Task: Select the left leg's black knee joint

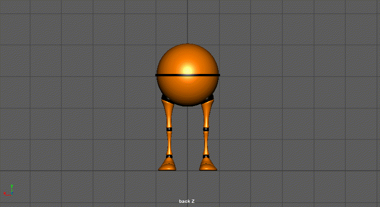Action: tap(169, 129)
